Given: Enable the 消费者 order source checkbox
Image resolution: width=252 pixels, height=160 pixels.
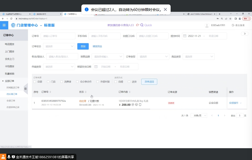Looking at the screenshot, I should (x=62, y=82).
